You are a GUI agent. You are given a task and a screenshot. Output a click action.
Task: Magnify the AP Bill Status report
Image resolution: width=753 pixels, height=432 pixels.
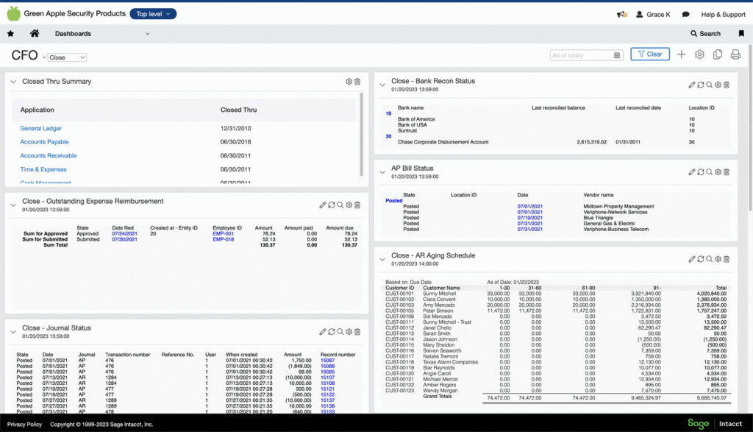pos(710,172)
